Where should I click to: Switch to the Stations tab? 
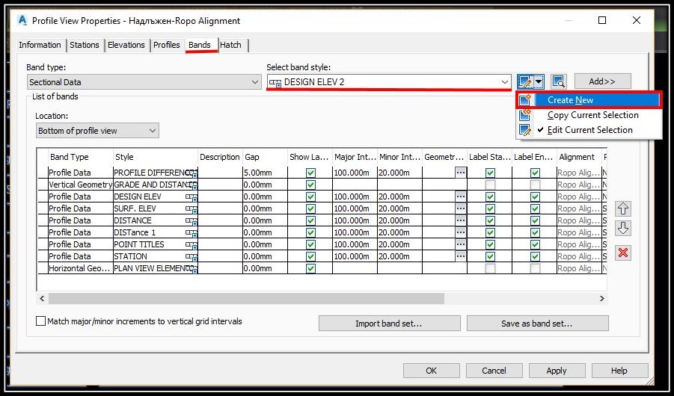85,45
